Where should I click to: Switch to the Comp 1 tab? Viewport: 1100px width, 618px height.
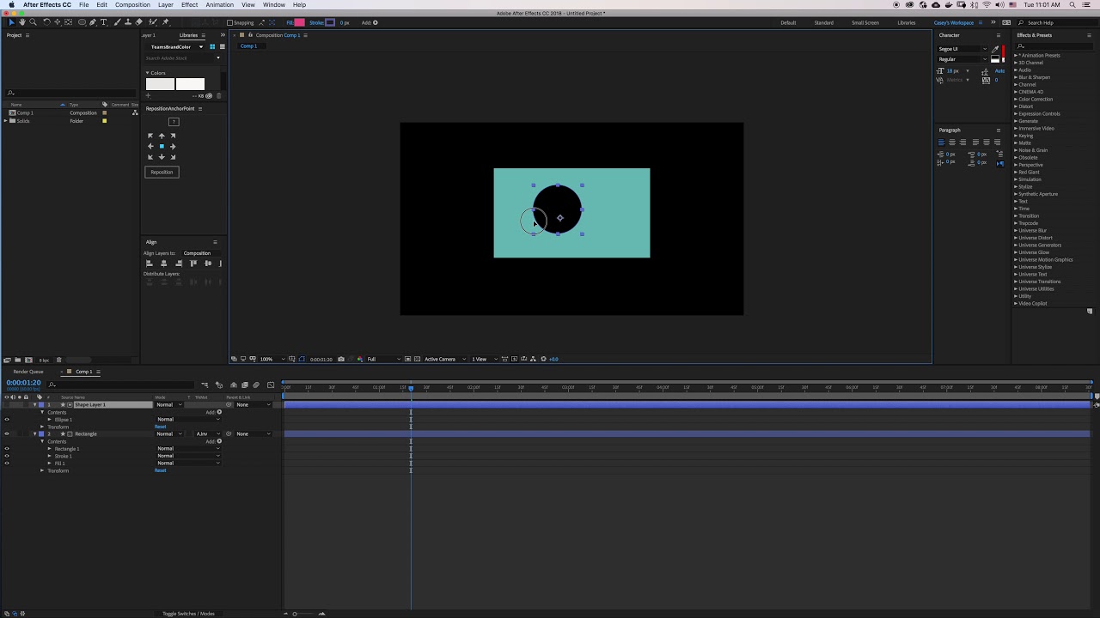tap(248, 45)
